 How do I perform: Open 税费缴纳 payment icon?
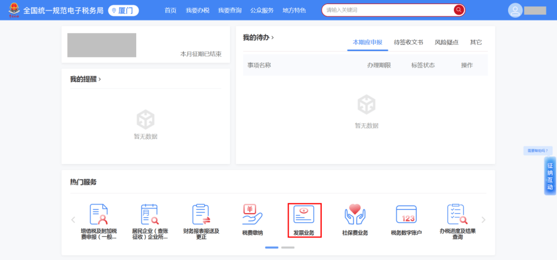252,215
